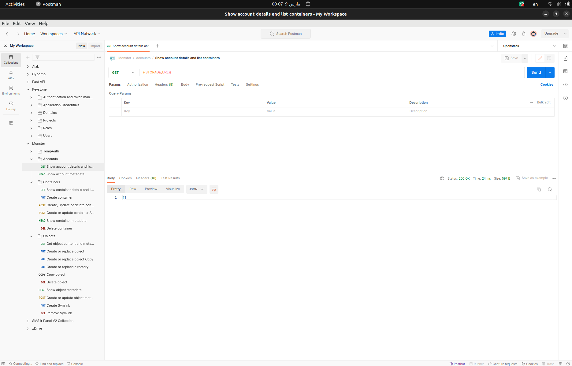572x366 pixels.
Task: Open the comments icon in right sidebar
Action: [x=565, y=71]
